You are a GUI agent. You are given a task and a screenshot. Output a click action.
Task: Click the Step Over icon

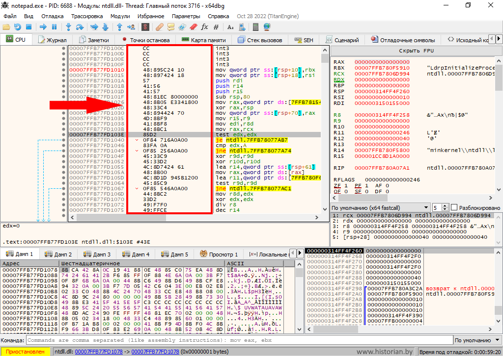click(79, 26)
